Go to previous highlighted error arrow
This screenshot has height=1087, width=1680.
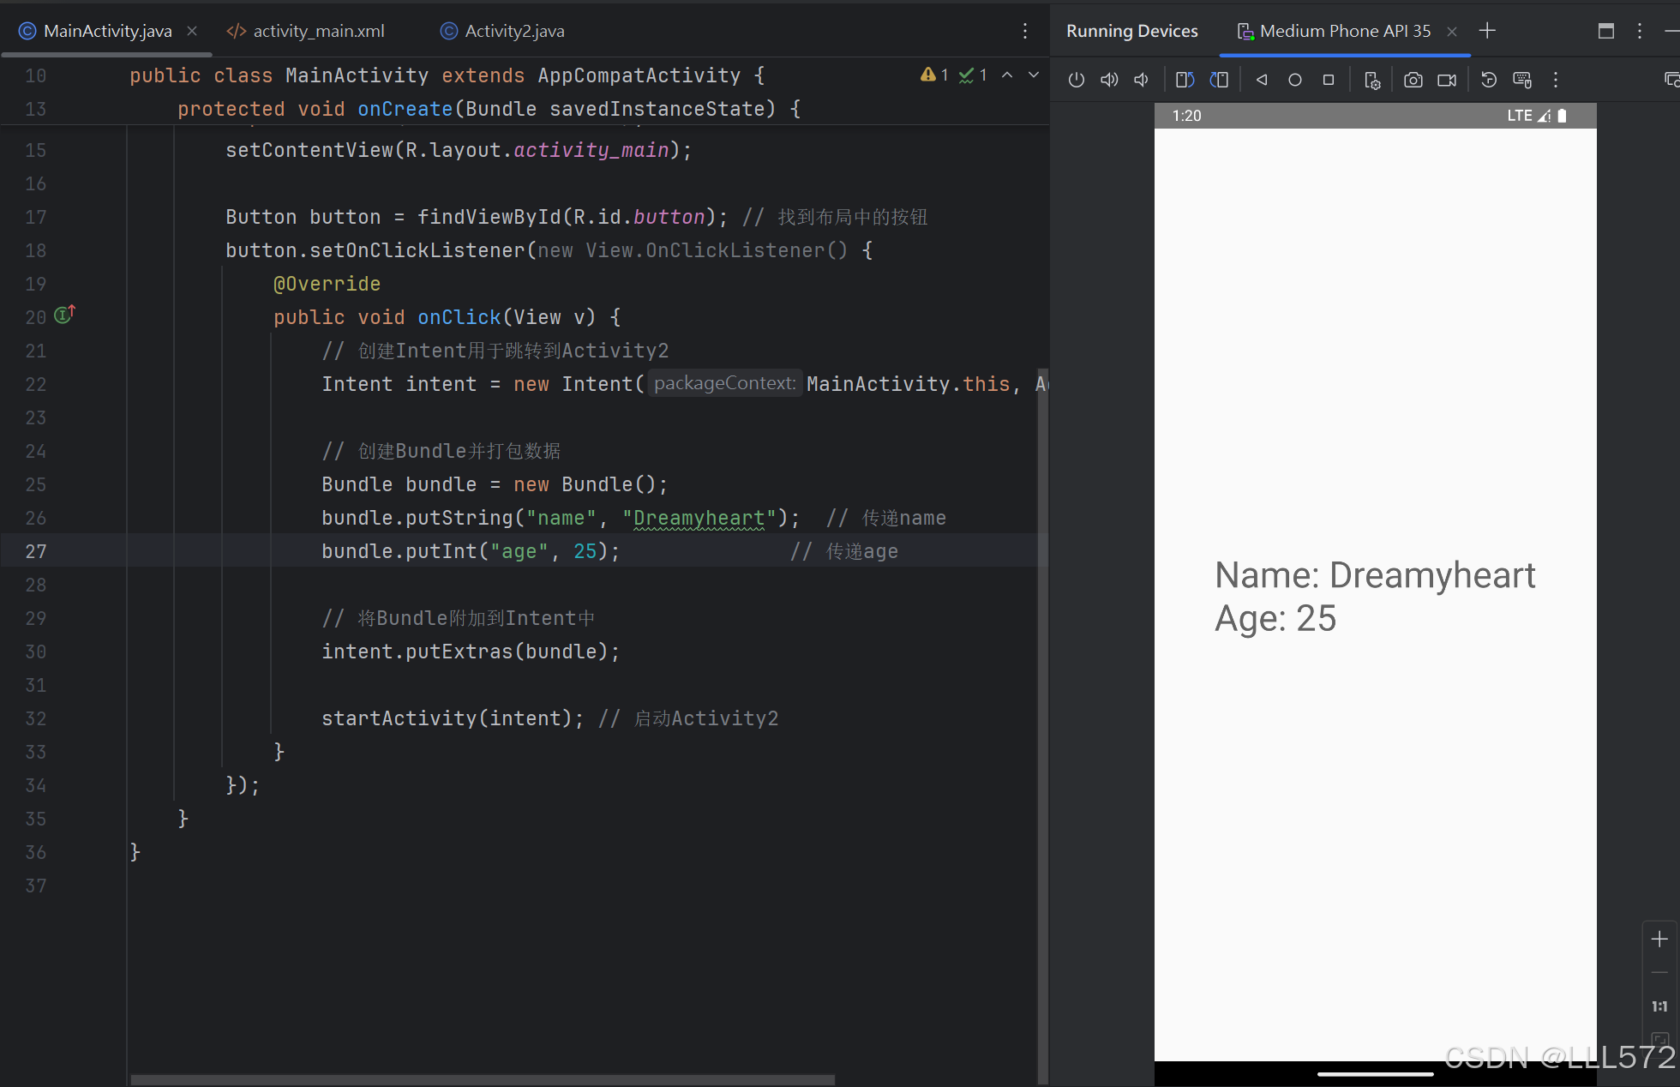[1007, 75]
